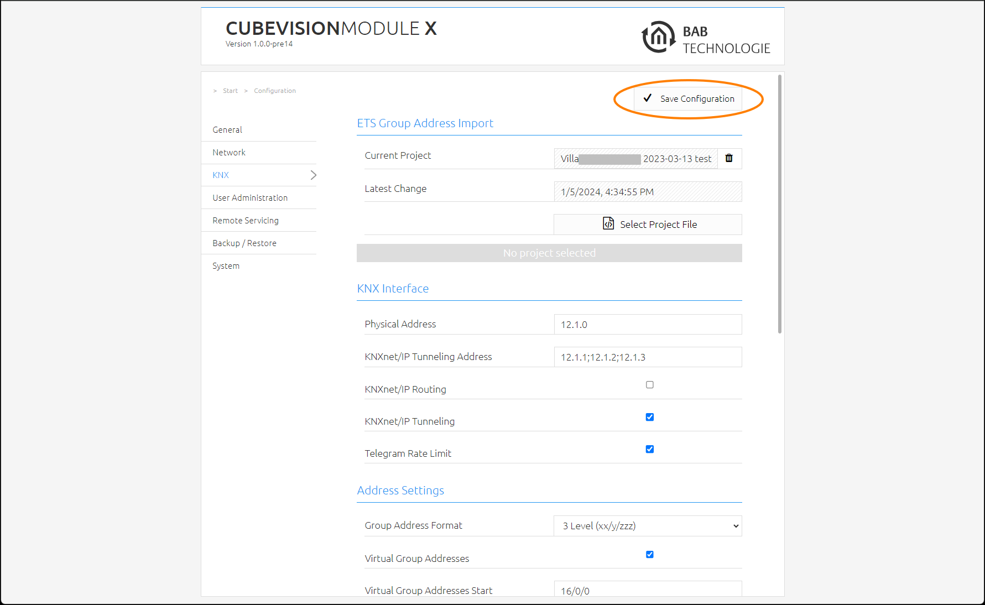This screenshot has width=985, height=605.
Task: Click the Configuration breadcrumb link
Action: [275, 91]
